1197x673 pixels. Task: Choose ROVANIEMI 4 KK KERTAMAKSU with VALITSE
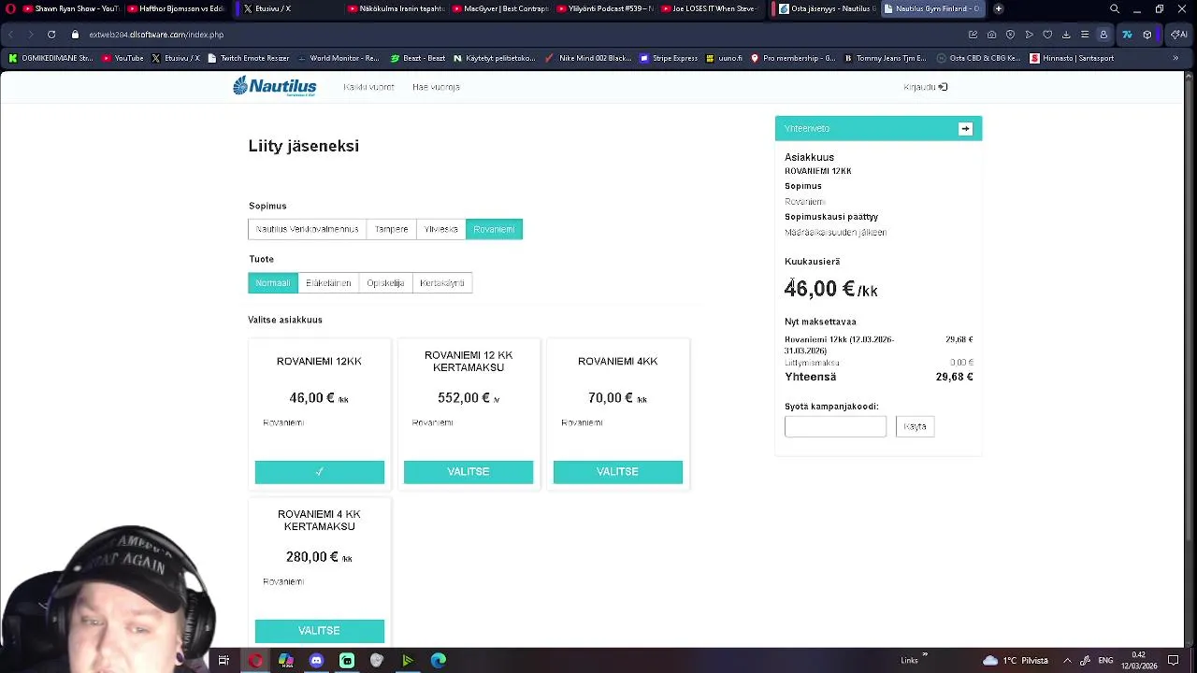(319, 631)
